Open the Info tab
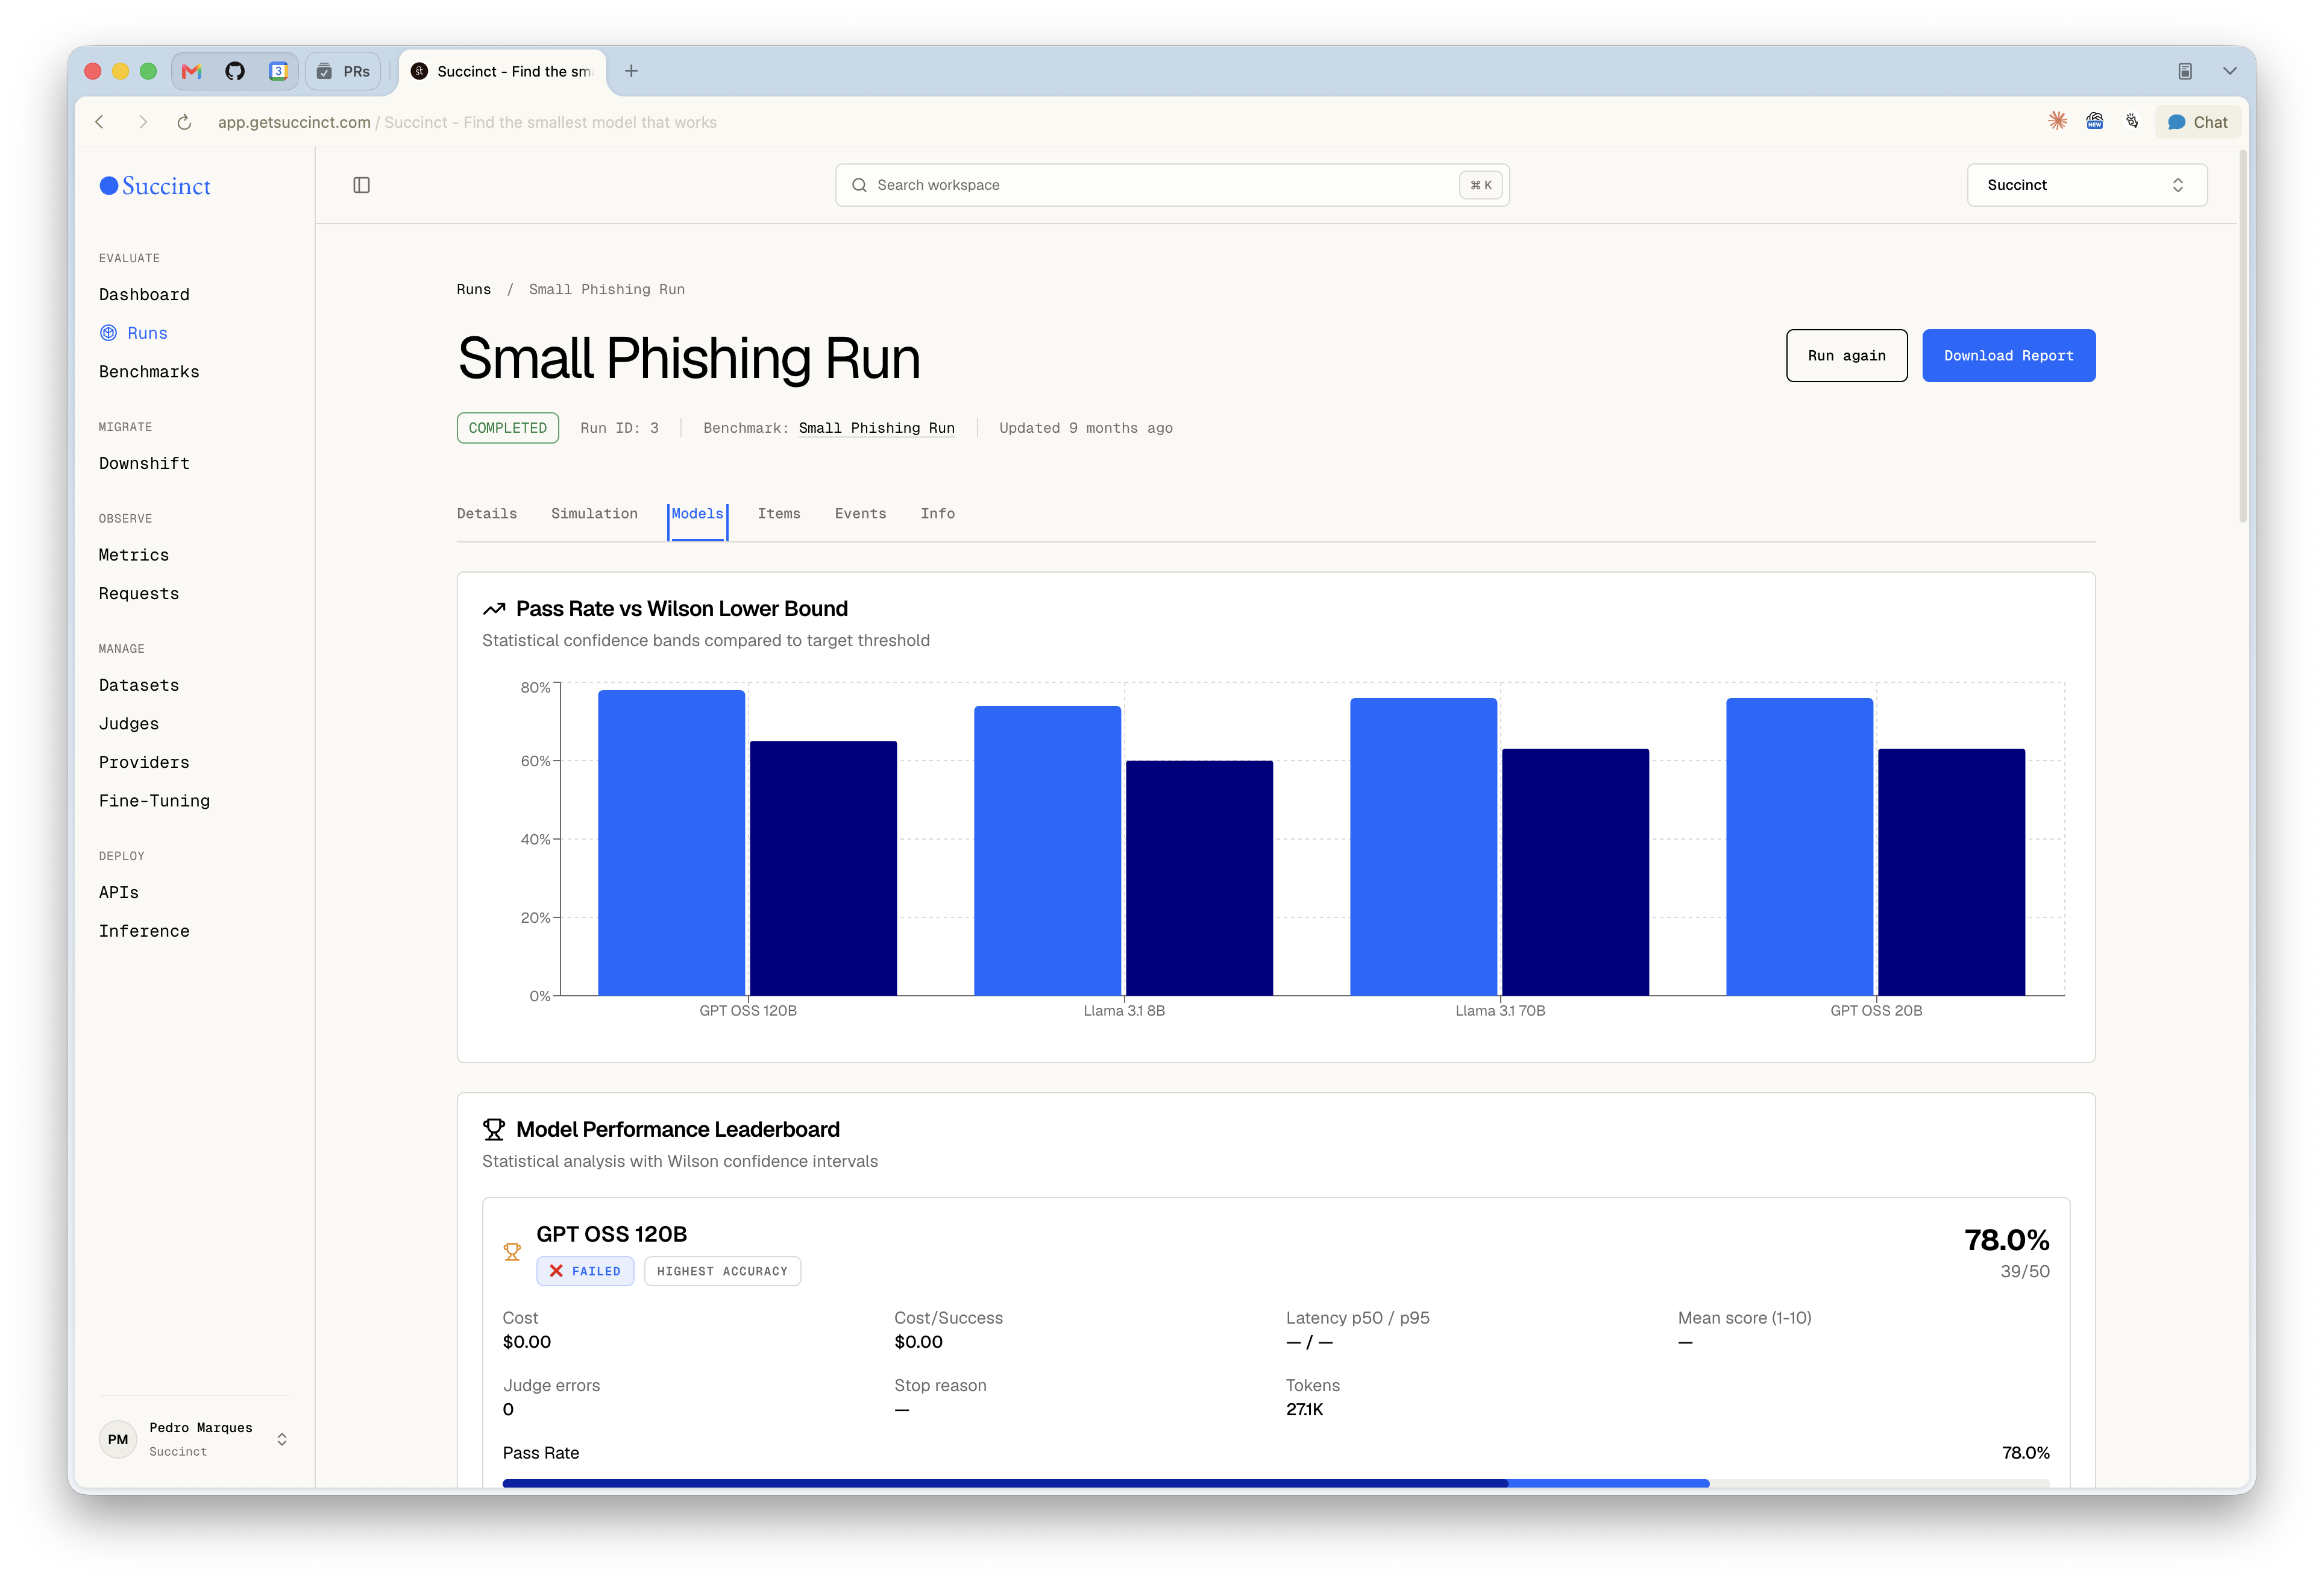This screenshot has height=1584, width=2324. tap(937, 514)
